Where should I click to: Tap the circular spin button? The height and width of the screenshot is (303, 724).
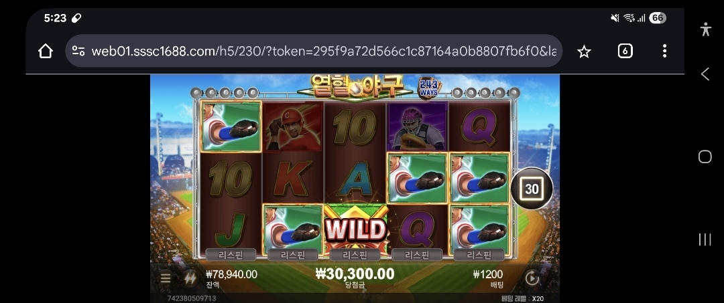click(x=532, y=278)
